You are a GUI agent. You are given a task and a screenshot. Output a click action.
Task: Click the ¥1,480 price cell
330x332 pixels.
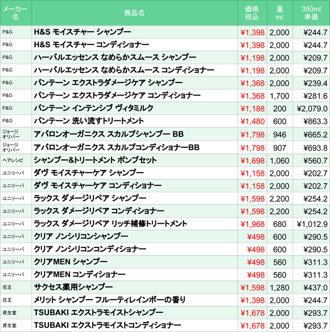252,121
